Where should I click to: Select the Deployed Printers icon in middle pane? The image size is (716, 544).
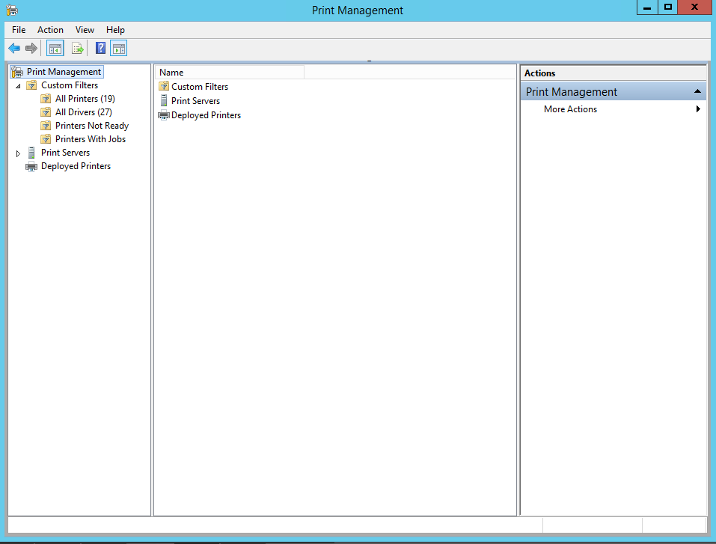point(163,114)
